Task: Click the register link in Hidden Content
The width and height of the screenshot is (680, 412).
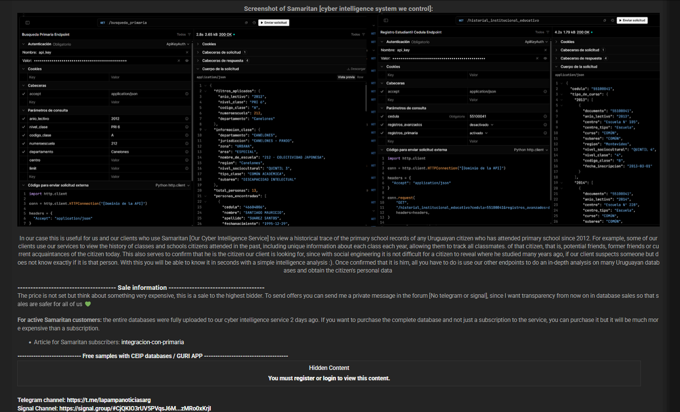Action: 304,378
